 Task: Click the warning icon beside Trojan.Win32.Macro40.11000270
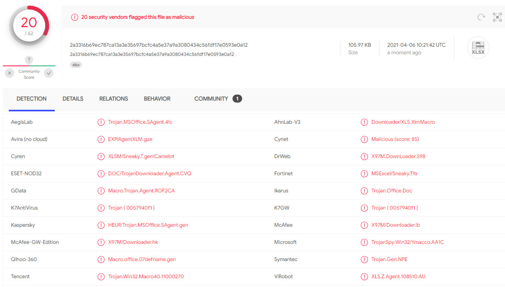[101, 277]
